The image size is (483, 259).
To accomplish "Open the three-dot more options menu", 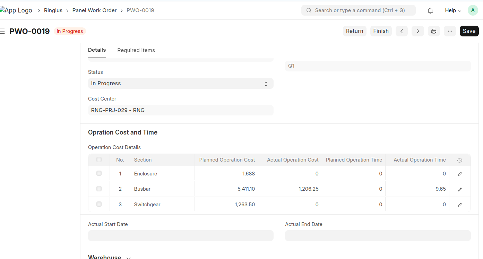I will (x=450, y=31).
